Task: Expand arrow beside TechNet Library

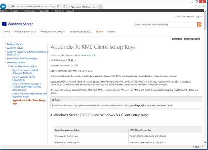Action: [5, 44]
